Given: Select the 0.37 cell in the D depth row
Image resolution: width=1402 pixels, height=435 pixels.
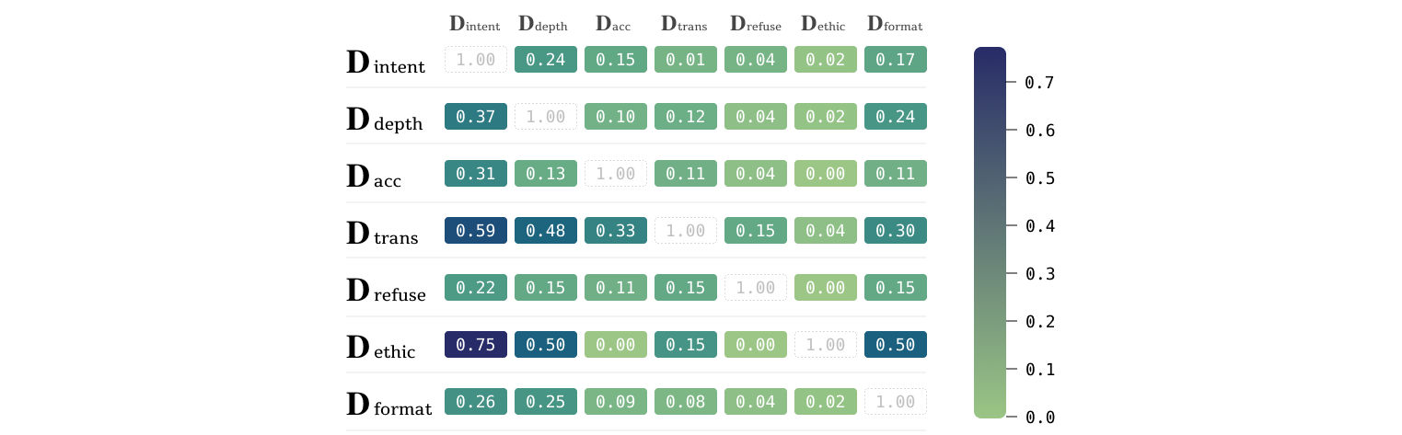Looking at the screenshot, I should [x=475, y=117].
